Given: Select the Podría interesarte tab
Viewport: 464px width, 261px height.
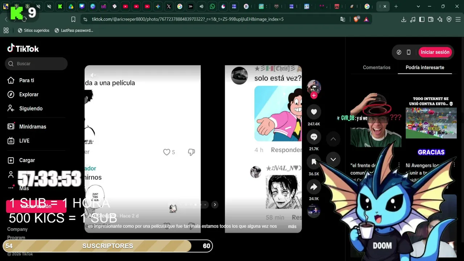Looking at the screenshot, I should [x=425, y=67].
